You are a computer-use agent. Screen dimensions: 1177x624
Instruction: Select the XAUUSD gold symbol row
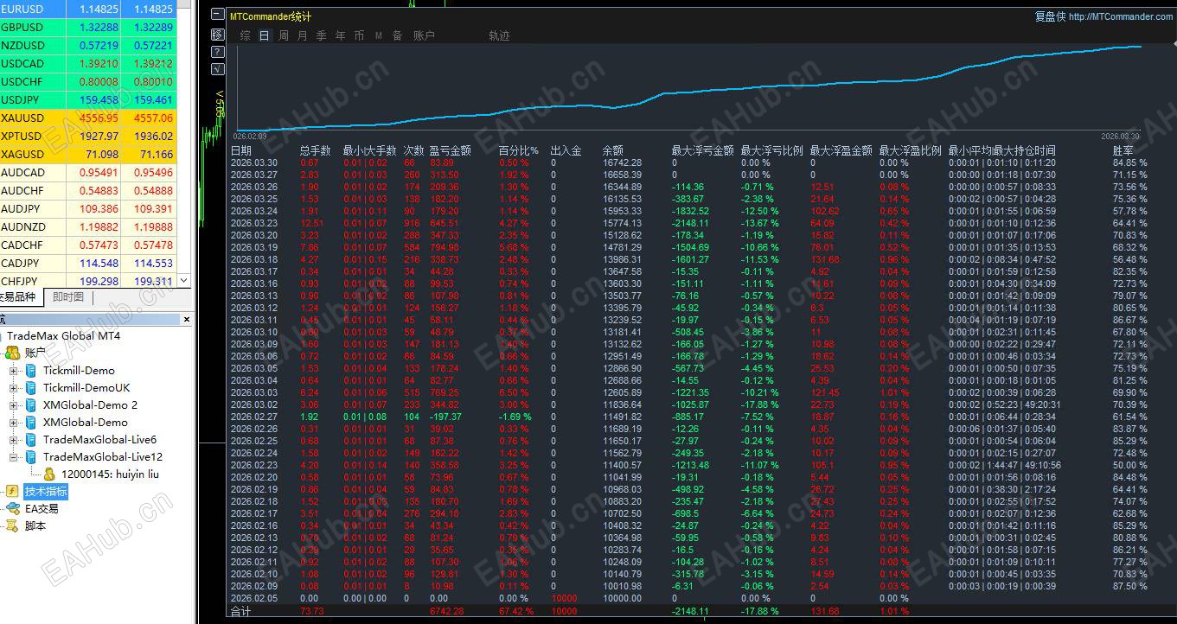pyautogui.click(x=88, y=118)
